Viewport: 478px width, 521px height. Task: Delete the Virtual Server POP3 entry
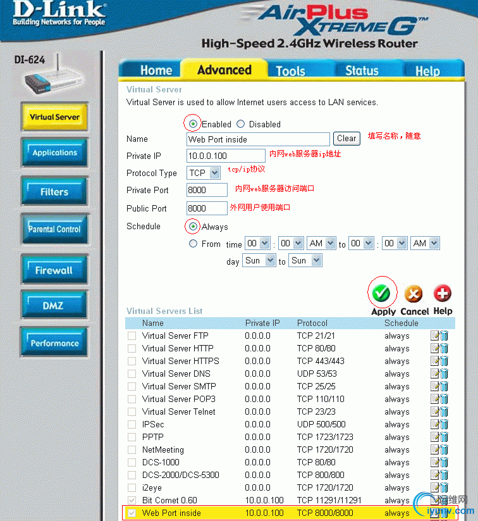pos(444,399)
